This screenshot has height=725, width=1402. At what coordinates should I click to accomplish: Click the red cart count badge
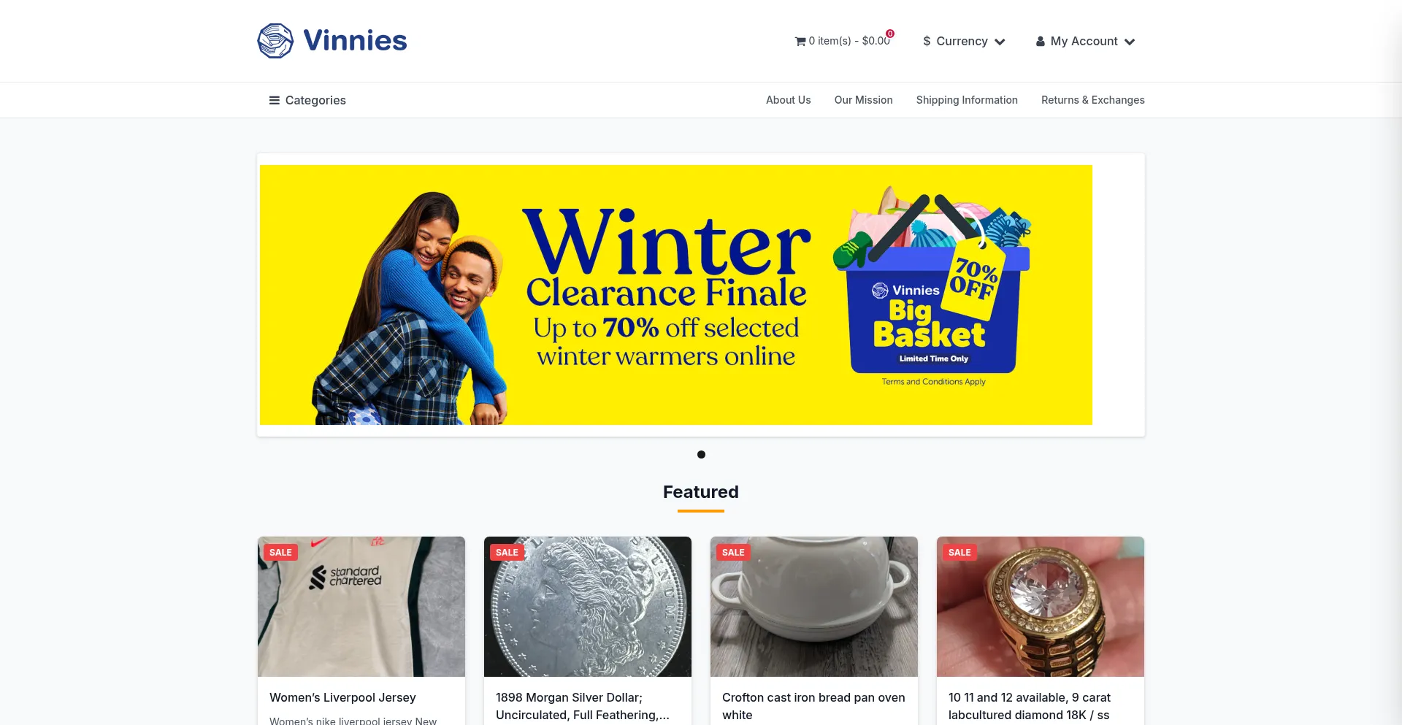click(x=890, y=34)
